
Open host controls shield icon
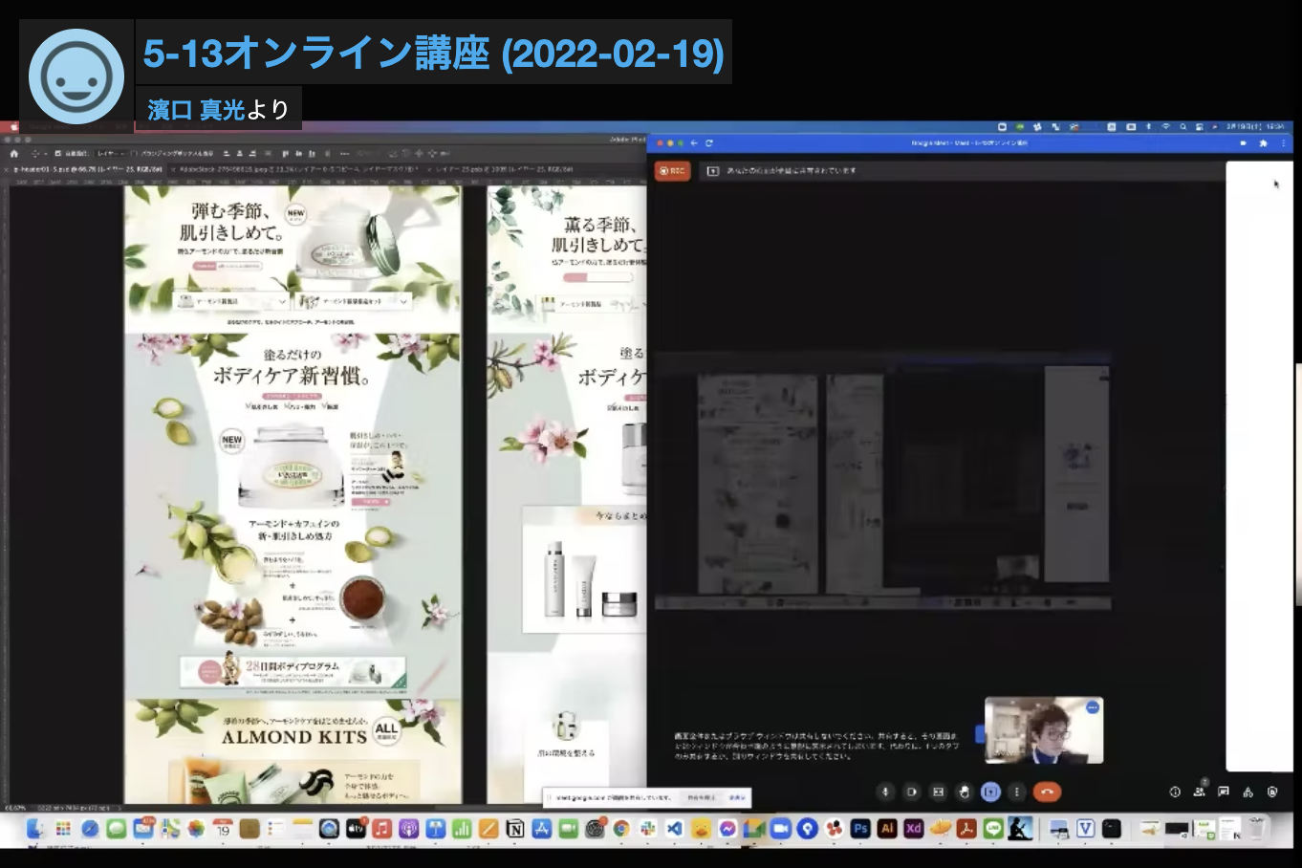[x=1272, y=792]
